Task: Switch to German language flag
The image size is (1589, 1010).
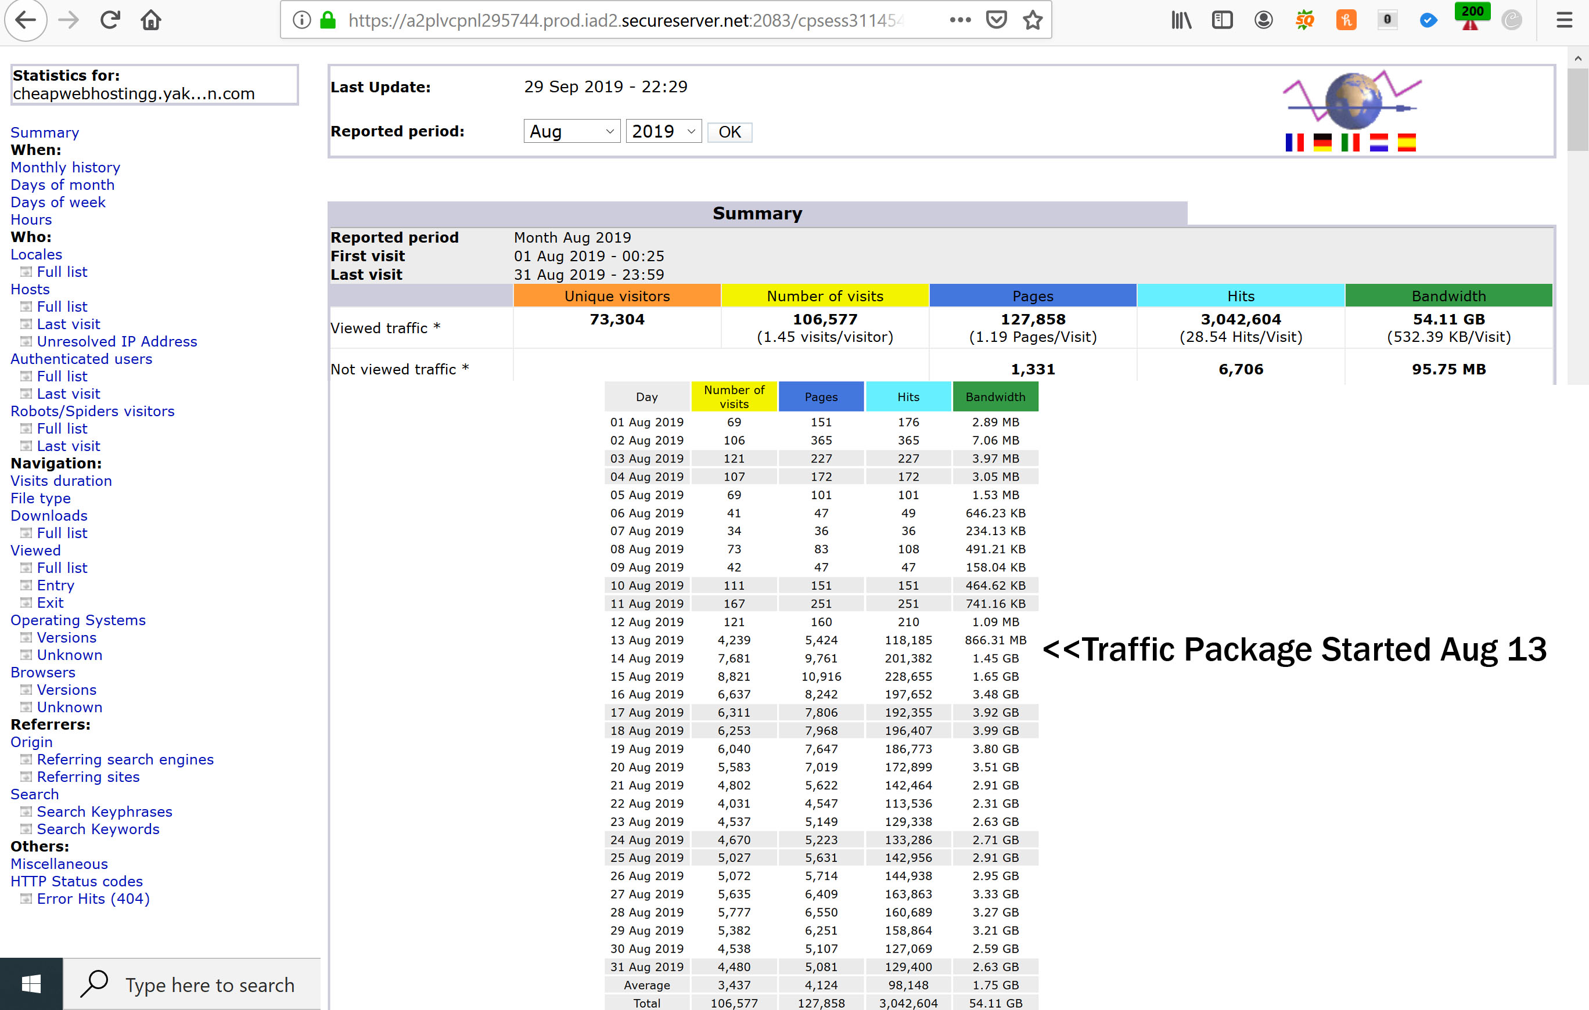Action: (1322, 142)
